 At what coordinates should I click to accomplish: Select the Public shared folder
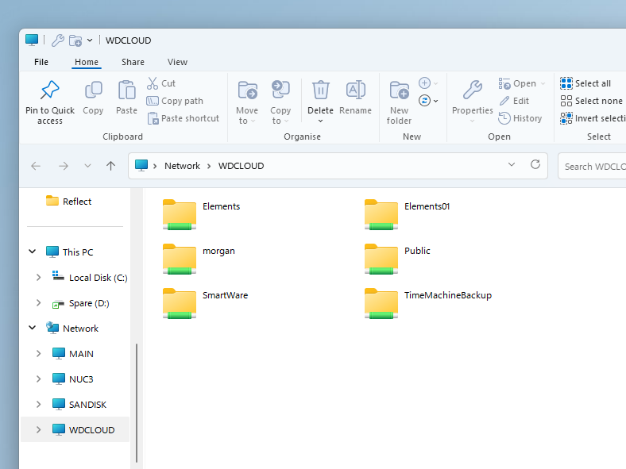(398, 259)
